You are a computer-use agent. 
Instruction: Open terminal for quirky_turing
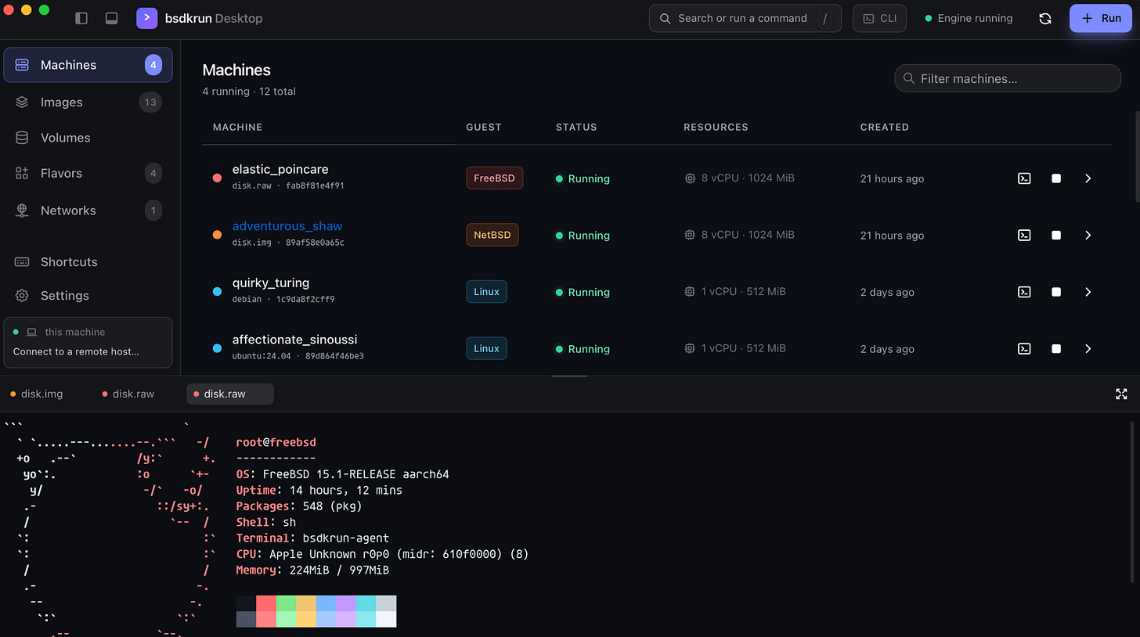click(x=1024, y=292)
